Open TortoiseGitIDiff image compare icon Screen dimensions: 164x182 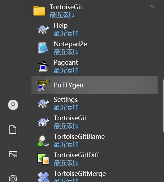coord(43,159)
